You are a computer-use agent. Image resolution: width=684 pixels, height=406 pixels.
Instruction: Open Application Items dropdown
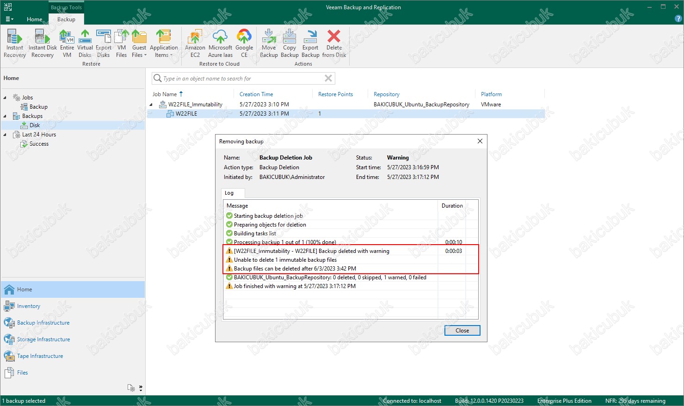click(x=164, y=43)
